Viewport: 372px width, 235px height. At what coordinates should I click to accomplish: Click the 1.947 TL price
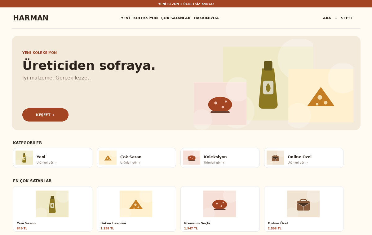click(x=191, y=229)
